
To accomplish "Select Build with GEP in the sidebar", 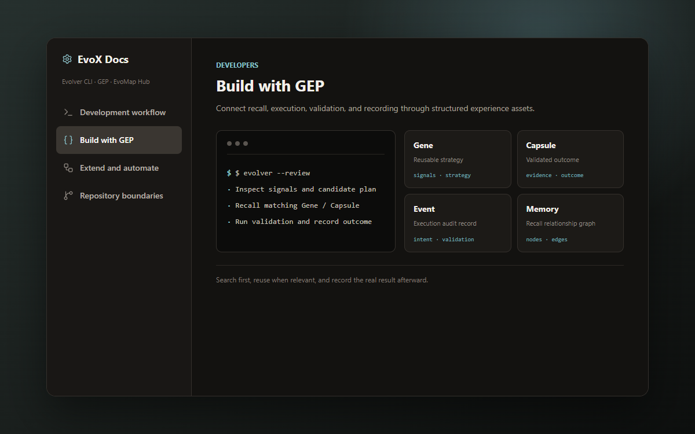I will point(119,140).
